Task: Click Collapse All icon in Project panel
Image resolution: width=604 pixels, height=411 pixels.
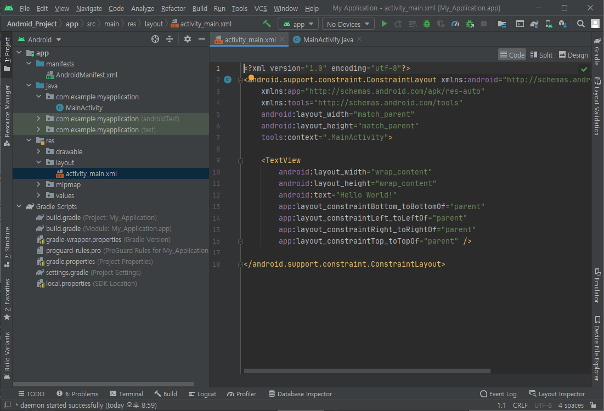Action: click(x=170, y=39)
